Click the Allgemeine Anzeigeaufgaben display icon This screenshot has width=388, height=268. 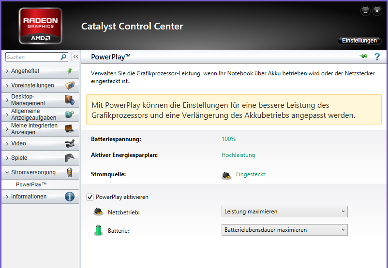[x=70, y=114]
